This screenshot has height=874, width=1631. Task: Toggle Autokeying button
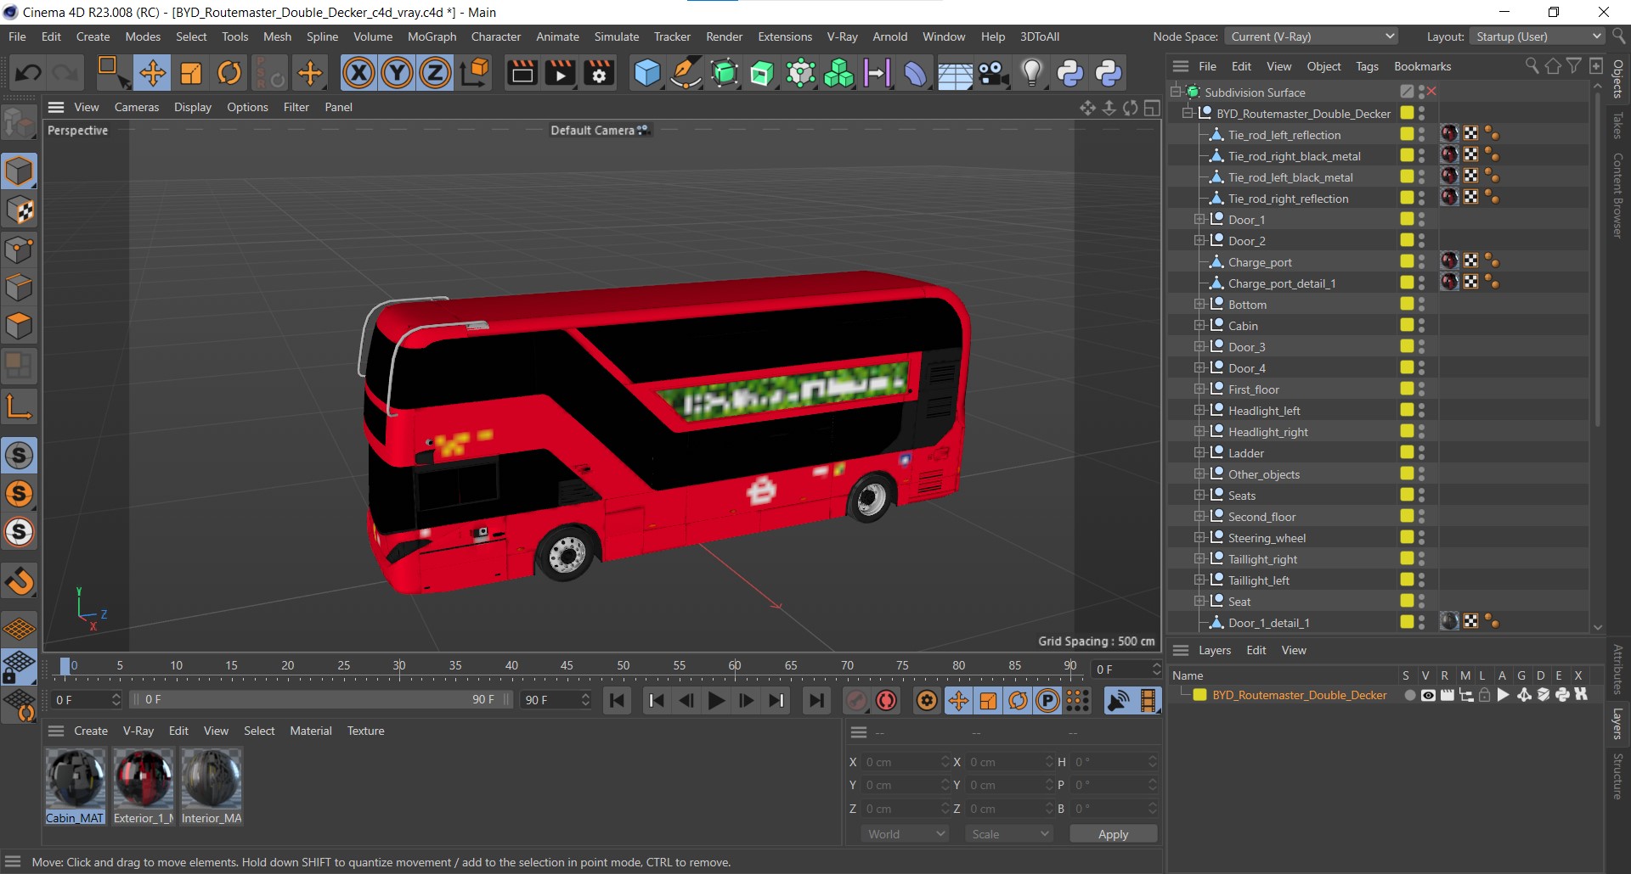[886, 700]
